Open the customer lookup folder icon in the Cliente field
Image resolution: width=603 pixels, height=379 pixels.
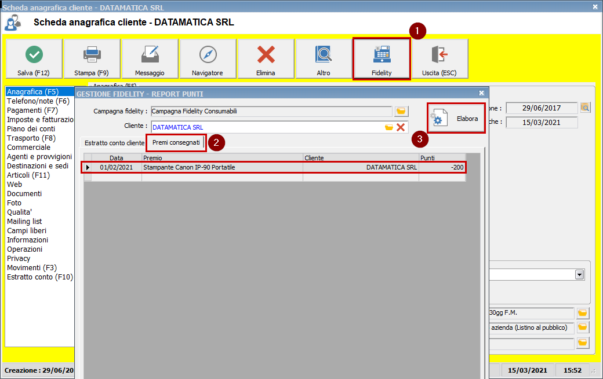click(389, 127)
